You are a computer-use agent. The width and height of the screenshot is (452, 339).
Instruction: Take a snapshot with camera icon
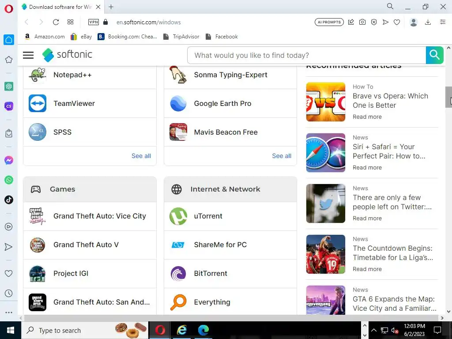tap(362, 22)
